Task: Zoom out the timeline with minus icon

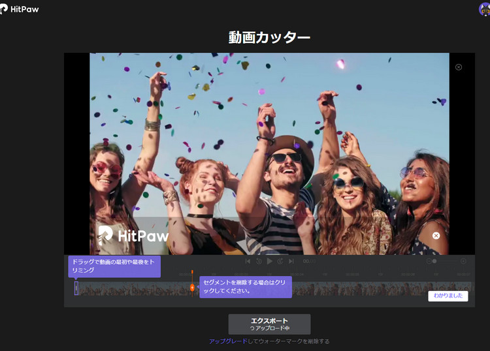Action: point(429,261)
